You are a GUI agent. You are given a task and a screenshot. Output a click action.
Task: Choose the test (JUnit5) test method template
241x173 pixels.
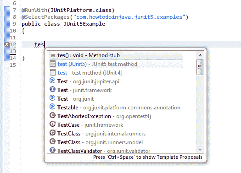point(116,64)
